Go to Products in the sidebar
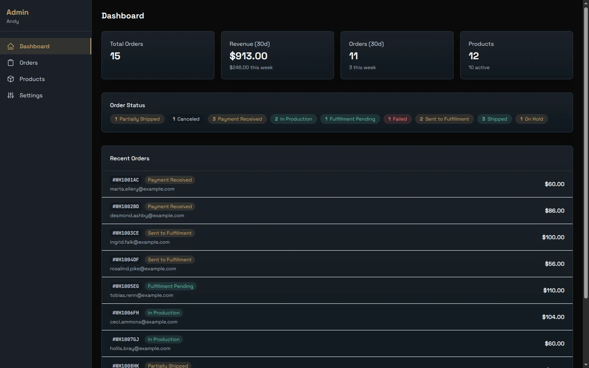Viewport: 589px width, 368px height. 45,79
